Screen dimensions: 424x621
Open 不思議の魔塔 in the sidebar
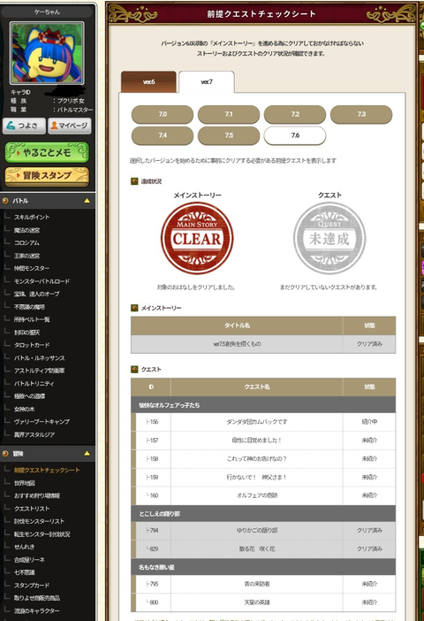coord(29,307)
